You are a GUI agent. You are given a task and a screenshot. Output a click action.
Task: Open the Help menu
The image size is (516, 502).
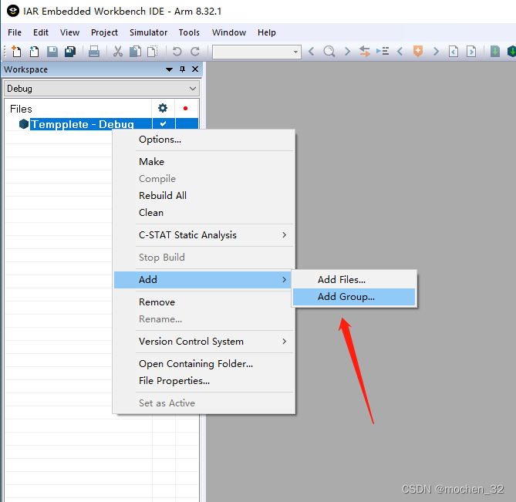tap(267, 32)
